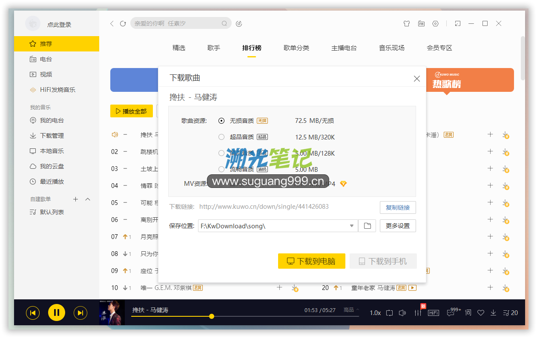Screen dimensions: 537x338
Task: Pause the current song
Action: pos(57,313)
